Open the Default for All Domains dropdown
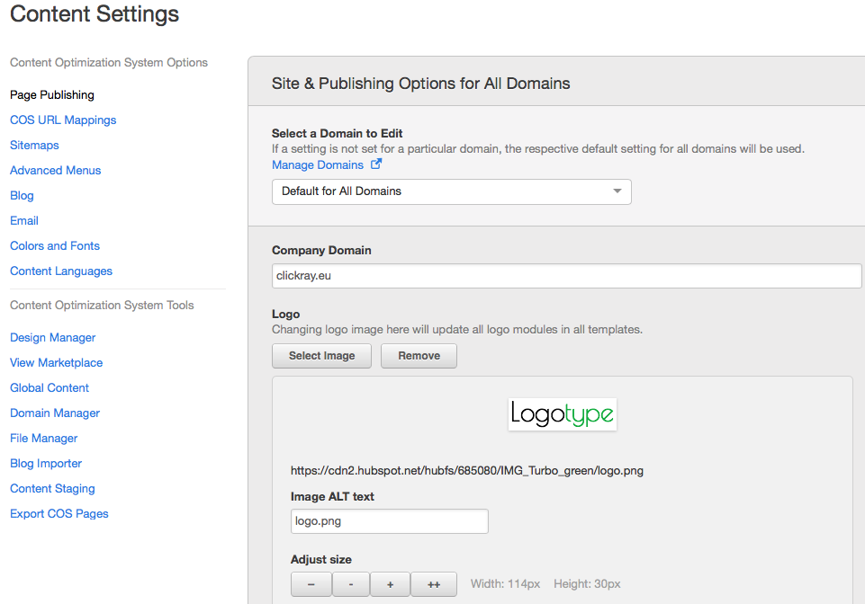865x604 pixels. click(x=451, y=191)
